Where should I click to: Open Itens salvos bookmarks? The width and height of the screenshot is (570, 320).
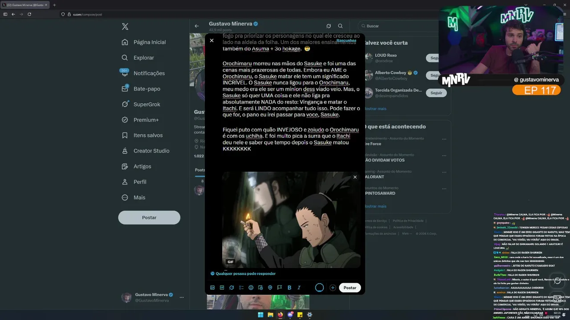142,135
